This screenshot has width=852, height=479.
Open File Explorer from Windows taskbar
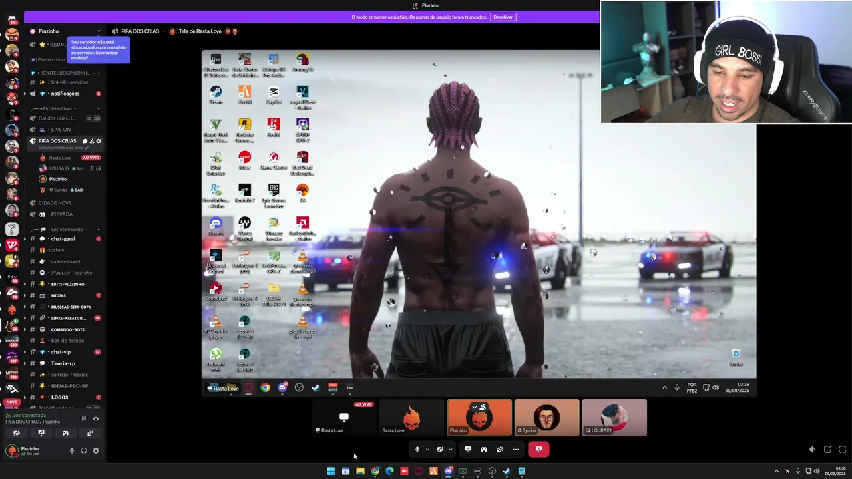point(360,471)
